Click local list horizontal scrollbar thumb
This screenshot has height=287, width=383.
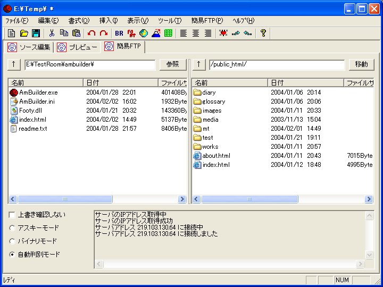click(x=65, y=199)
